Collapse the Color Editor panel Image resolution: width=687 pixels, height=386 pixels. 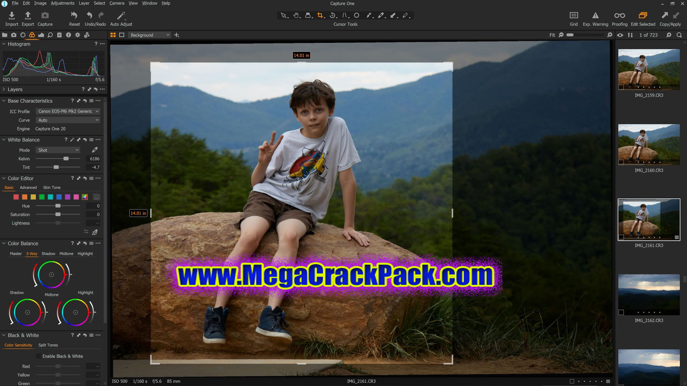4,178
